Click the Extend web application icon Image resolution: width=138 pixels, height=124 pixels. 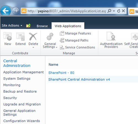[x=20, y=37]
